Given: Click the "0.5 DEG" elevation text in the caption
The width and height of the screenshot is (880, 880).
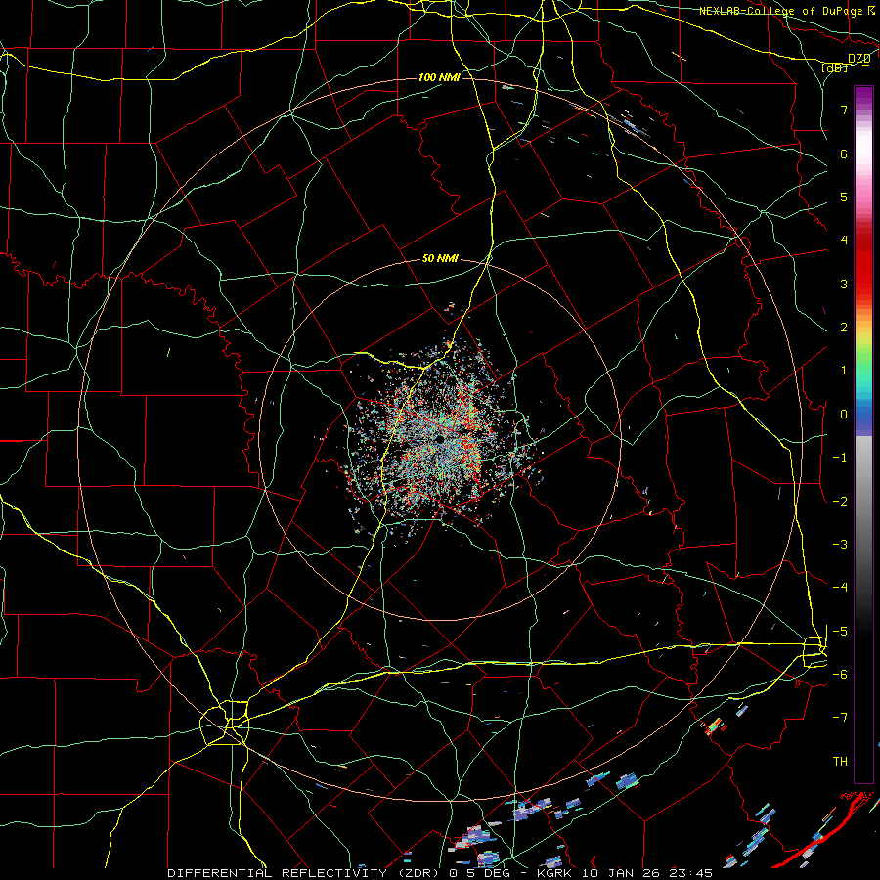Looking at the screenshot, I should 479,873.
